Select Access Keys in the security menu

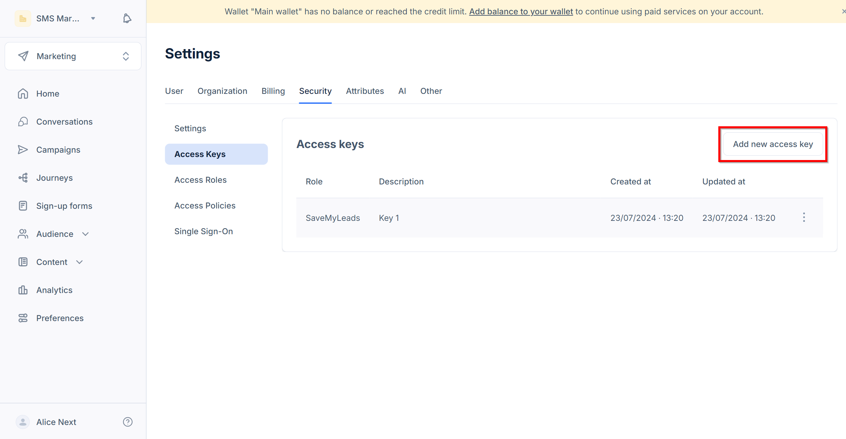click(x=216, y=154)
